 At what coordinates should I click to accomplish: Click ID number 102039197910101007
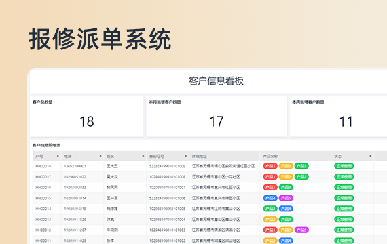click(167, 188)
